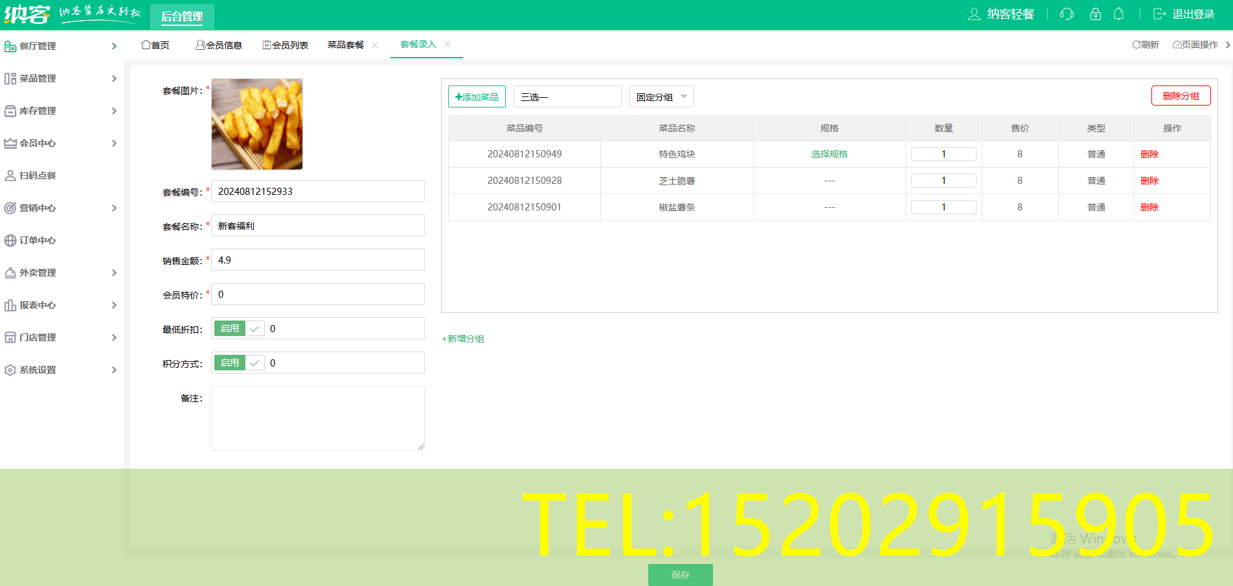This screenshot has height=586, width=1233.
Task: Open 扫码点餐 in the sidebar
Action: pyautogui.click(x=38, y=175)
